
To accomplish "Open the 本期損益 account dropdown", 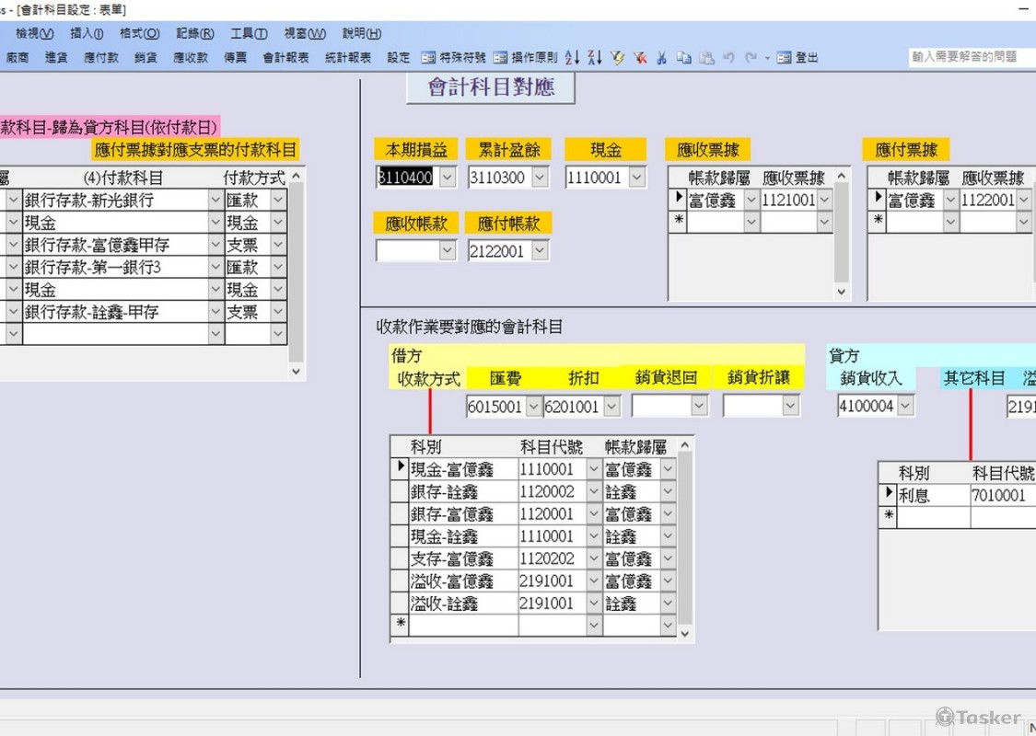I will [448, 177].
